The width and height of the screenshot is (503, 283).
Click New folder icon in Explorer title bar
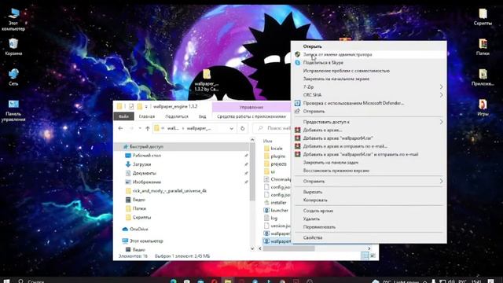[140, 107]
